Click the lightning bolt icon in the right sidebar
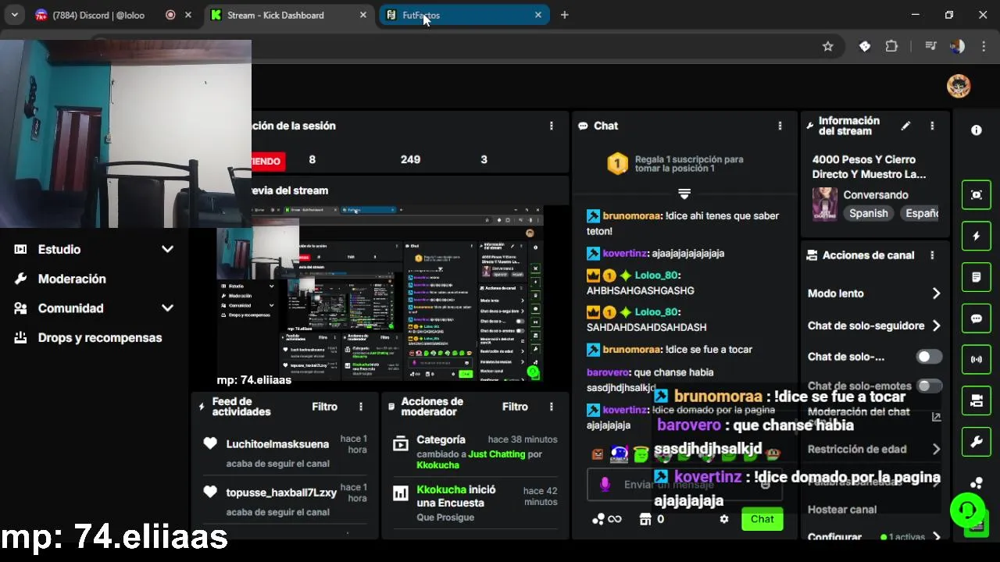 pyautogui.click(x=976, y=237)
